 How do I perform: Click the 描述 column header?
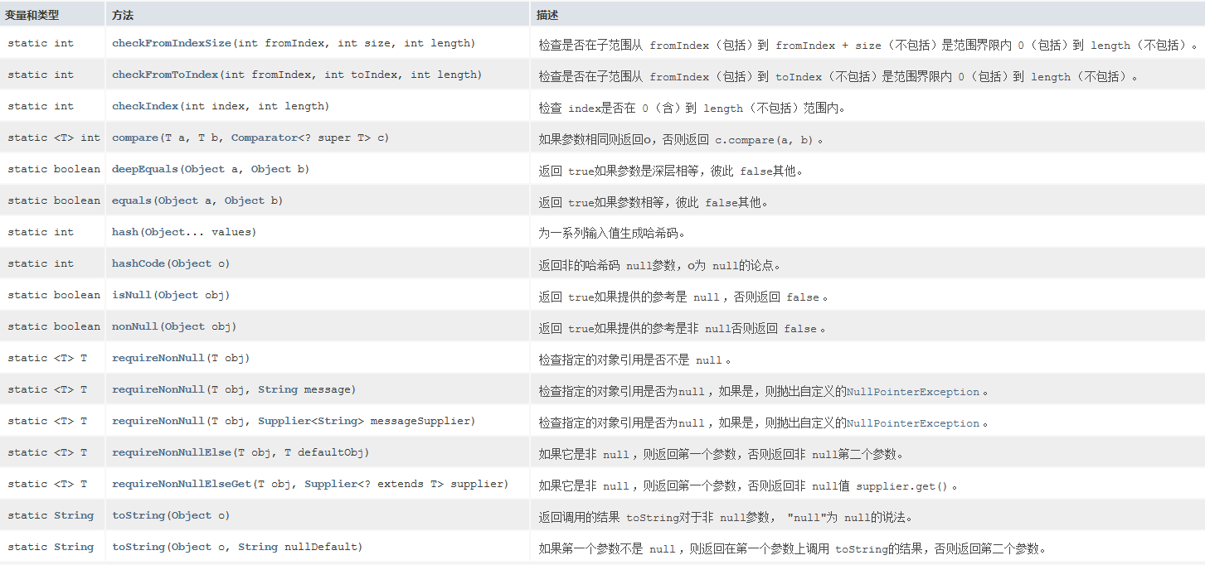[547, 15]
